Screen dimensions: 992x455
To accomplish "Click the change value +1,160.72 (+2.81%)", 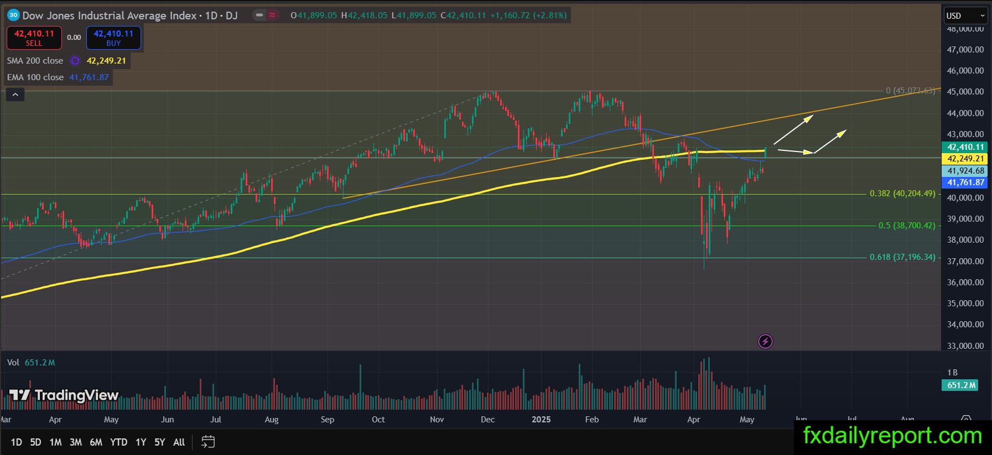I will click(x=528, y=15).
